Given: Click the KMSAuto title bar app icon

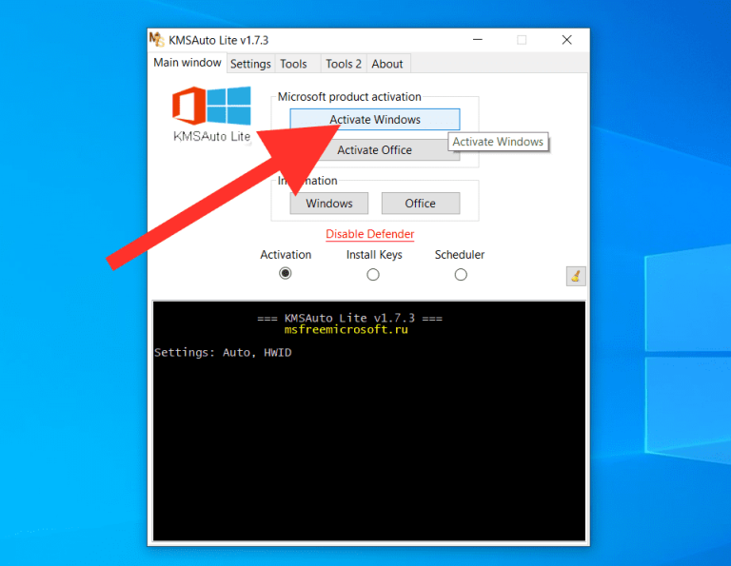Looking at the screenshot, I should tap(157, 40).
